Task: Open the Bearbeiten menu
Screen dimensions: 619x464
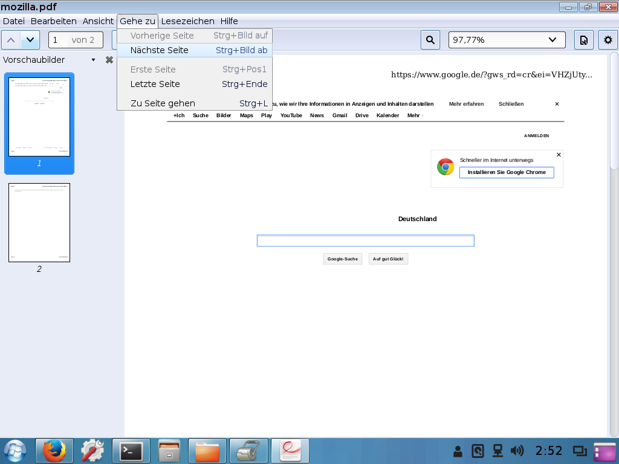Action: 54,21
